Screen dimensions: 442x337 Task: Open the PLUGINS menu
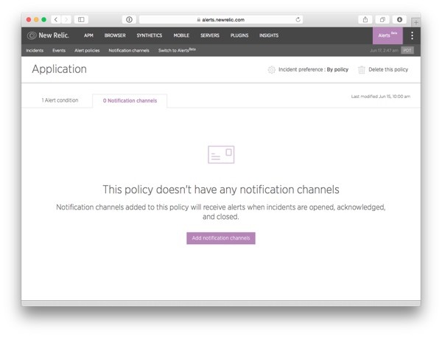coord(239,35)
